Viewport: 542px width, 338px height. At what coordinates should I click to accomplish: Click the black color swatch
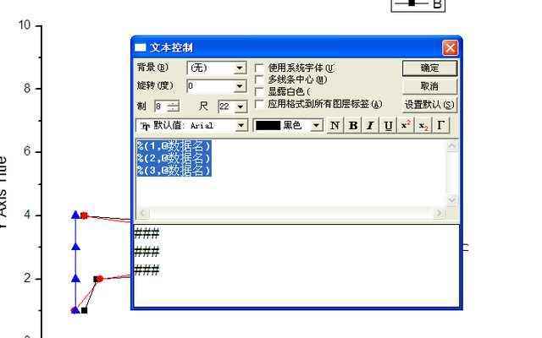pos(268,126)
